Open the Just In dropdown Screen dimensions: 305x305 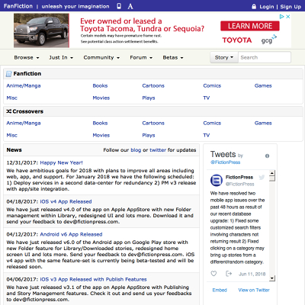pyautogui.click(x=61, y=58)
